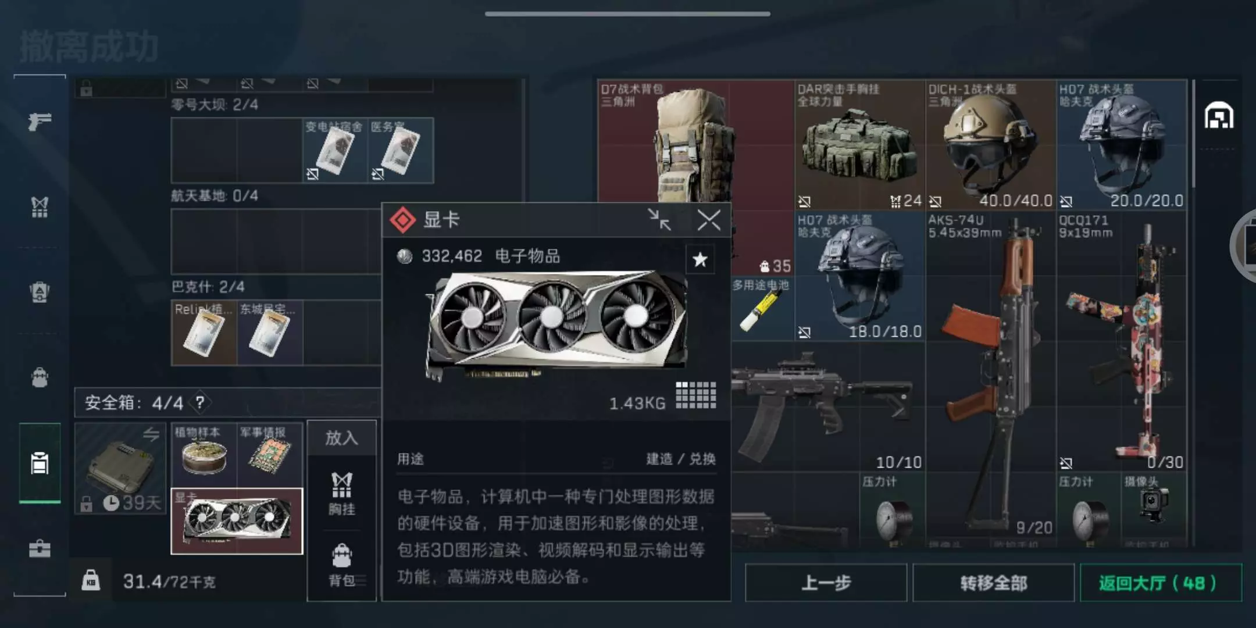Click the stash vertical scrollbar
Screen dimensions: 1256x628
click(x=1193, y=134)
